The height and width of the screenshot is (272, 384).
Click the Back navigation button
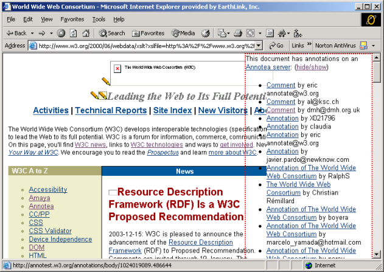[16, 33]
